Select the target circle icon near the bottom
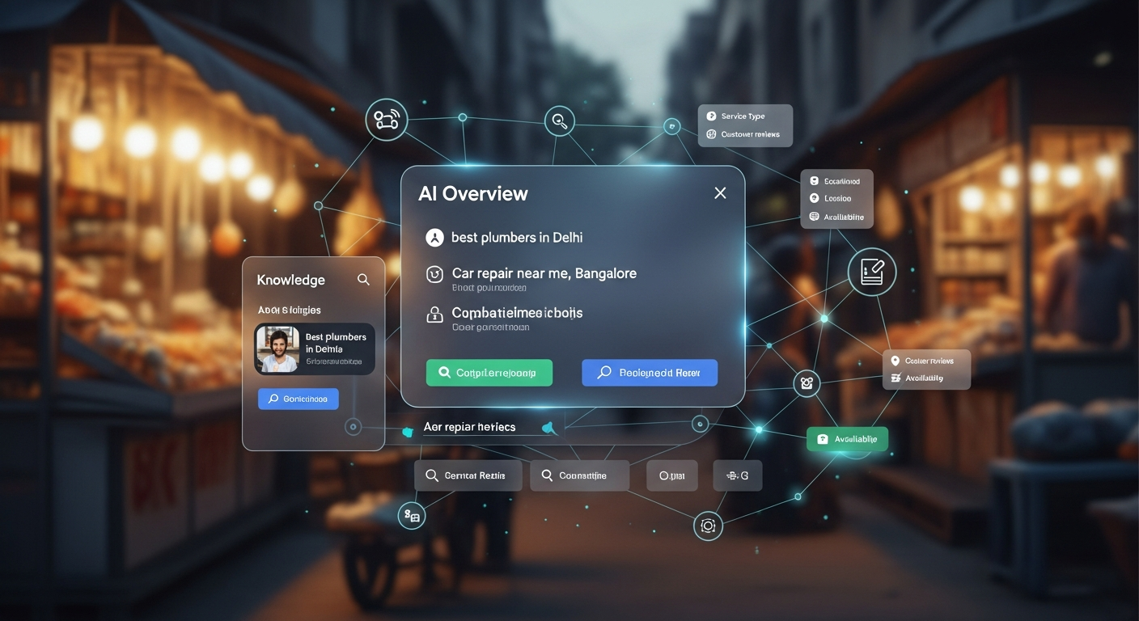 (x=708, y=526)
